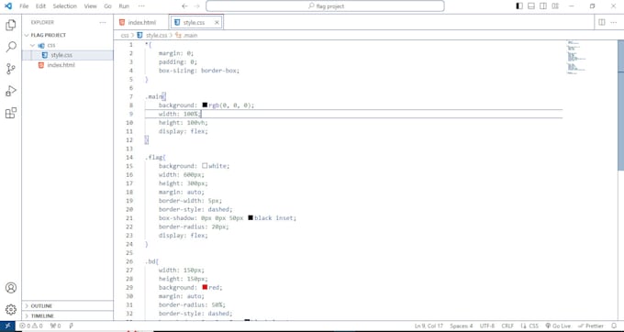
Task: Open the View menu
Action: click(90, 6)
